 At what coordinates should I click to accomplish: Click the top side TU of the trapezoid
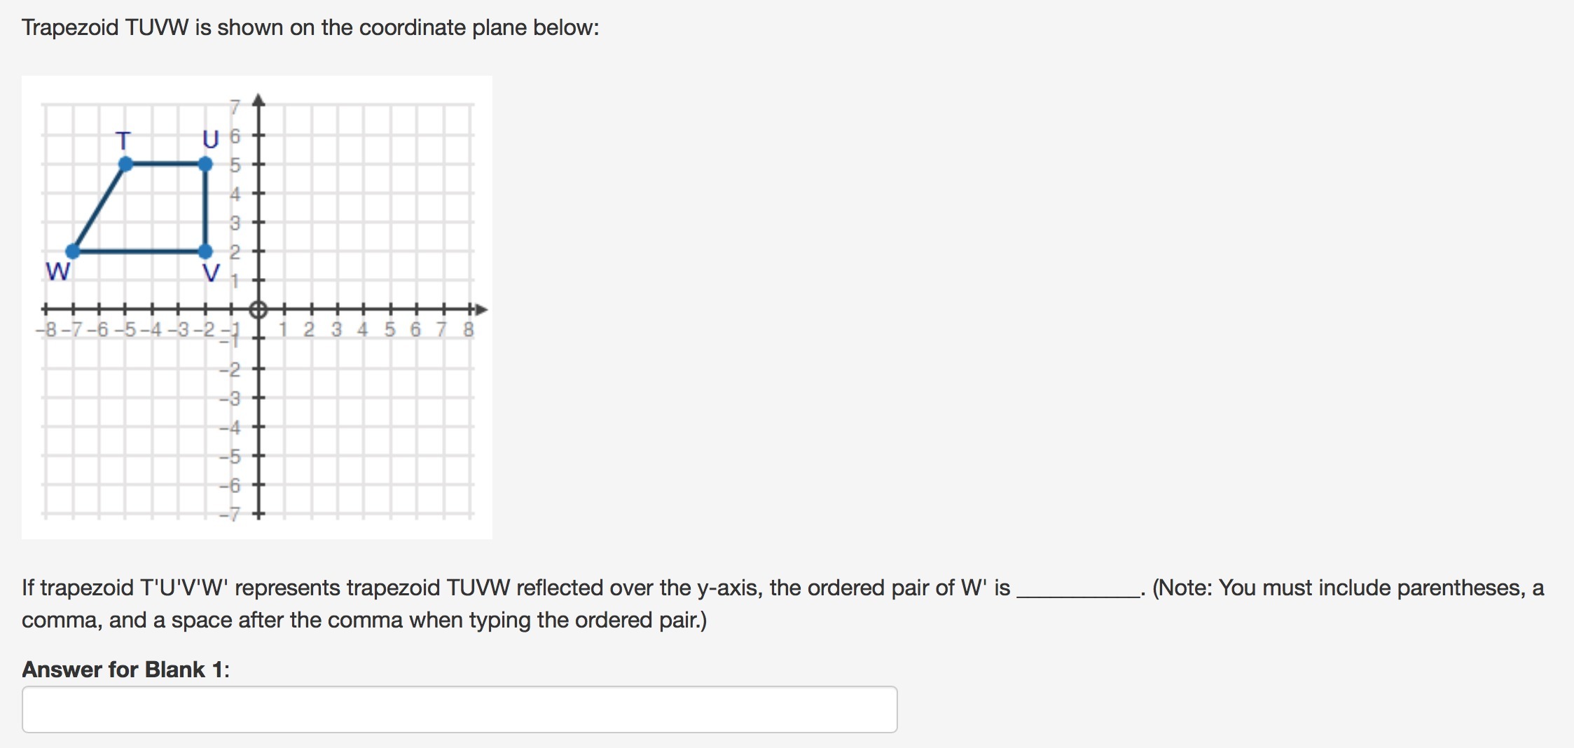(165, 164)
